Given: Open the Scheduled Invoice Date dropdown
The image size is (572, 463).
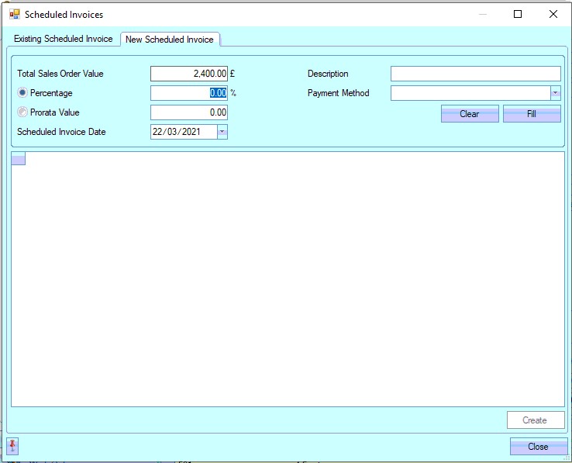Looking at the screenshot, I should click(x=222, y=132).
